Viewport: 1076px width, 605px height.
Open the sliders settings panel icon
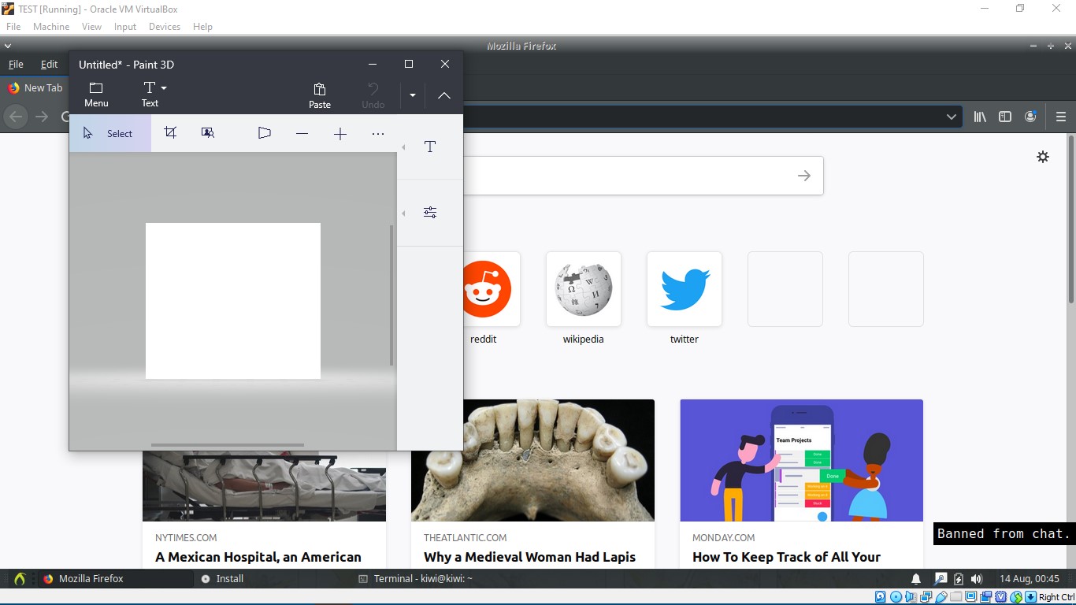coord(430,213)
